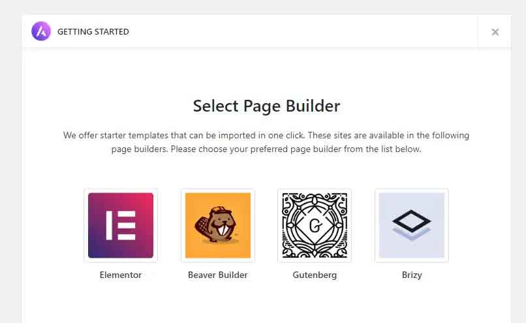This screenshot has width=526, height=323.
Task: Click the Brizy text label
Action: click(412, 275)
